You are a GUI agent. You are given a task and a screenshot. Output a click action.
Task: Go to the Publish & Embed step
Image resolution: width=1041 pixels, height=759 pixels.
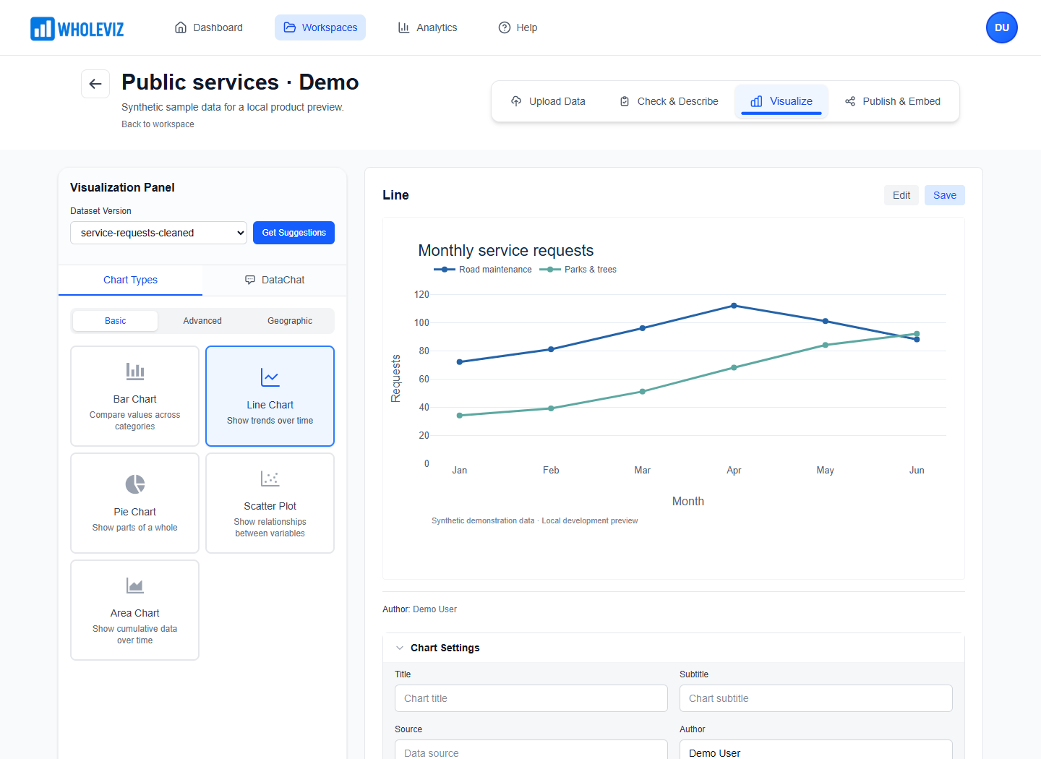pos(893,101)
